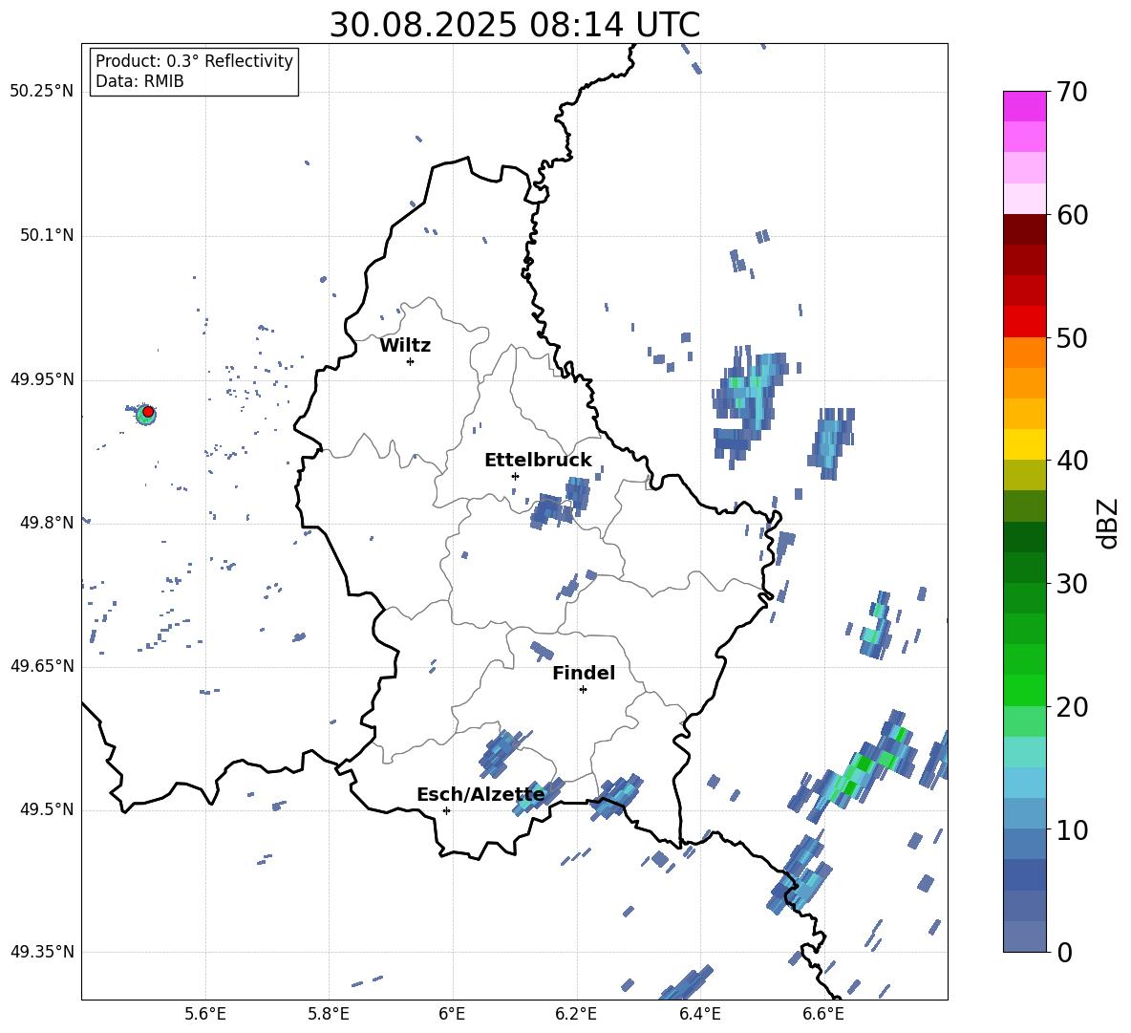The height and width of the screenshot is (1033, 1131).
Task: Click the 49.8°N latitude label
Action: [x=46, y=523]
